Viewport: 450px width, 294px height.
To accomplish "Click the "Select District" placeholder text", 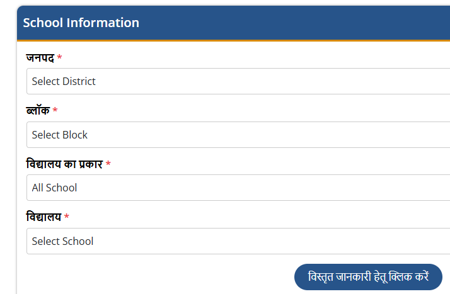I will pyautogui.click(x=64, y=81).
